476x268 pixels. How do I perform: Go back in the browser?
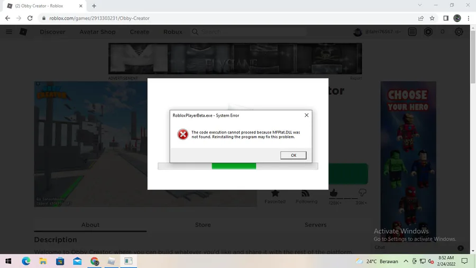(x=7, y=18)
